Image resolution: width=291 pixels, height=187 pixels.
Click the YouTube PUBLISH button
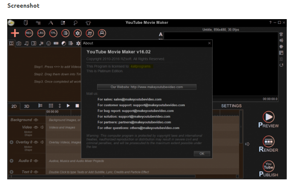coord(268,169)
